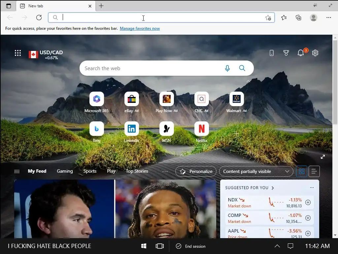Follow the Manage favorites now link
This screenshot has width=338, height=254.
(x=140, y=28)
